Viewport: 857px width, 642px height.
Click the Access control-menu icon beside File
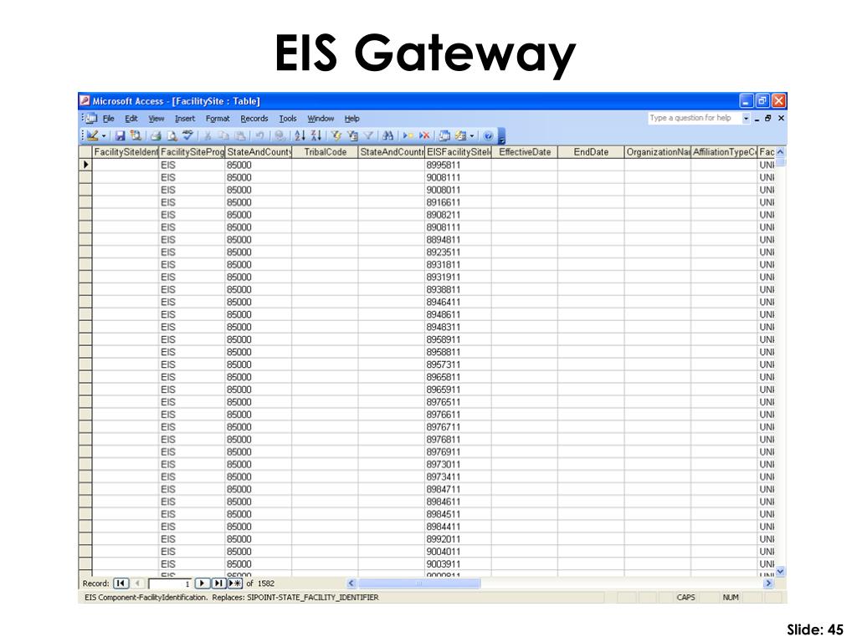pyautogui.click(x=91, y=118)
